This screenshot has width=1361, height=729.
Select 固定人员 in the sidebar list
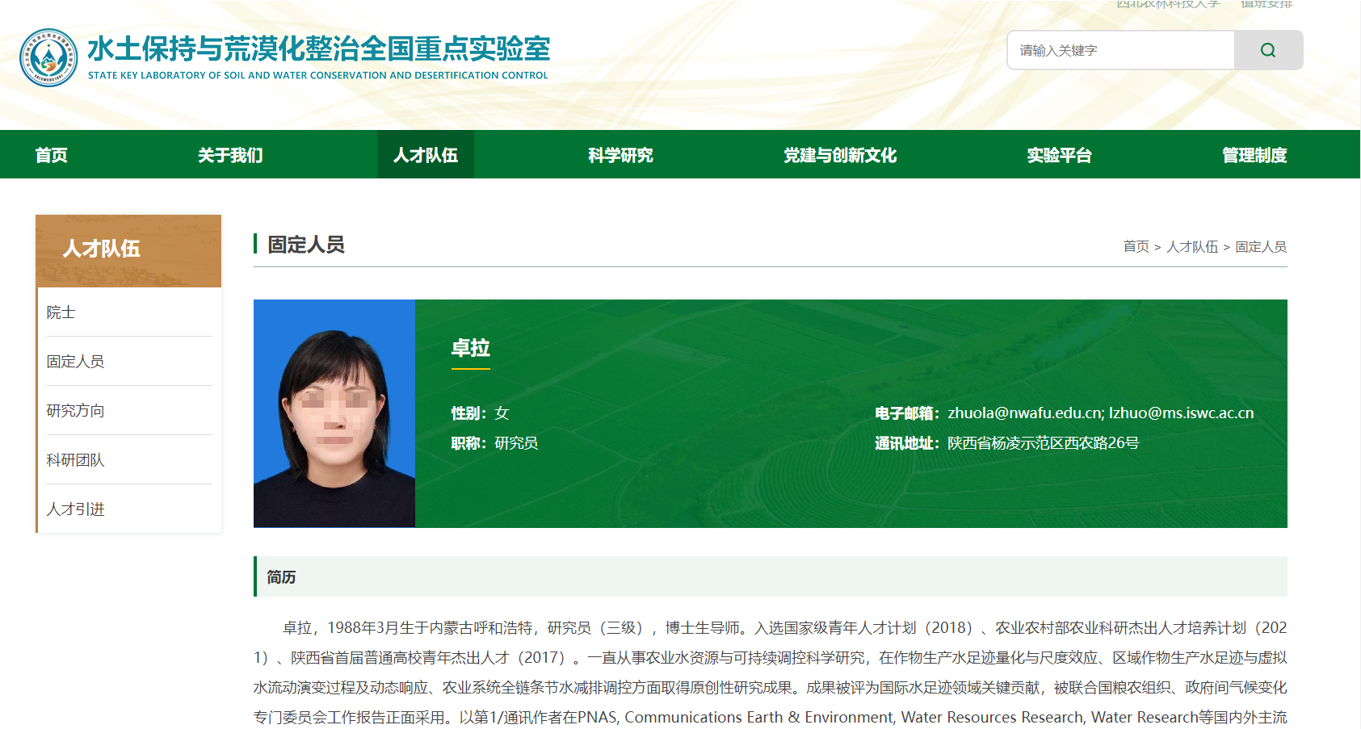point(76,362)
